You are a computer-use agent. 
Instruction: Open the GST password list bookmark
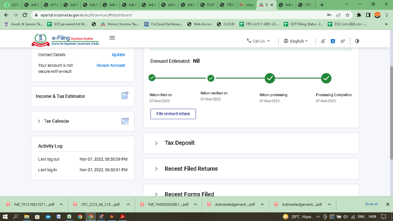click(67, 24)
